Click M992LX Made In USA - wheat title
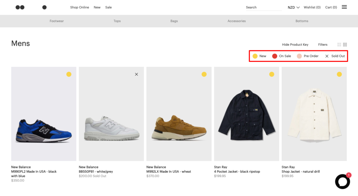358x196 pixels. (169, 172)
